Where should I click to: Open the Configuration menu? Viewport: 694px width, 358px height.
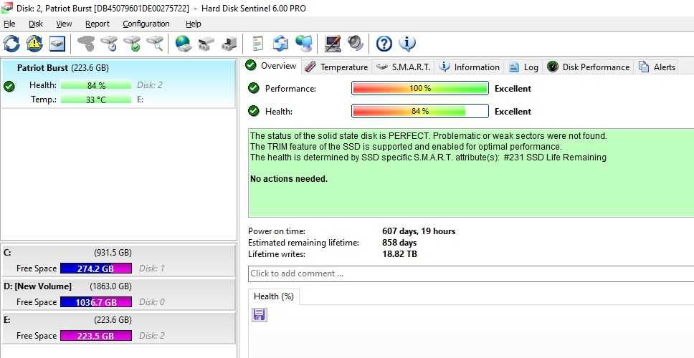pos(146,24)
